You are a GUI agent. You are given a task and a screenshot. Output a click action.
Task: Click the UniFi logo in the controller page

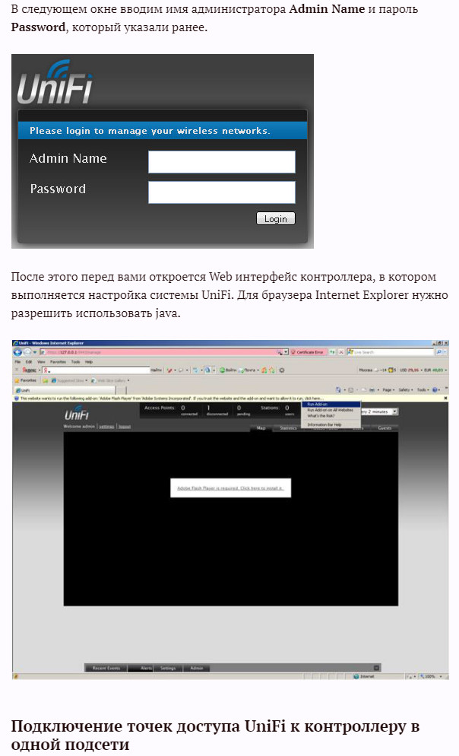(76, 413)
